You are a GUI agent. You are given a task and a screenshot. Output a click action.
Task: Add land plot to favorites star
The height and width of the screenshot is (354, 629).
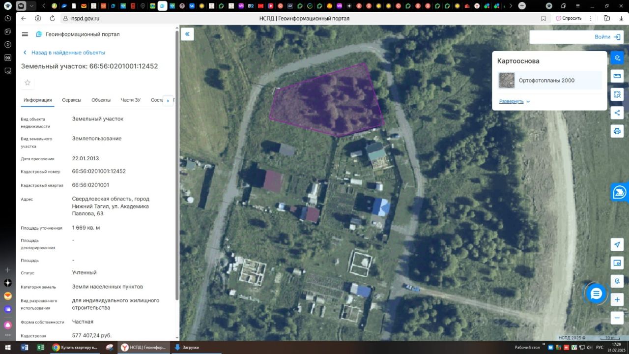click(28, 83)
